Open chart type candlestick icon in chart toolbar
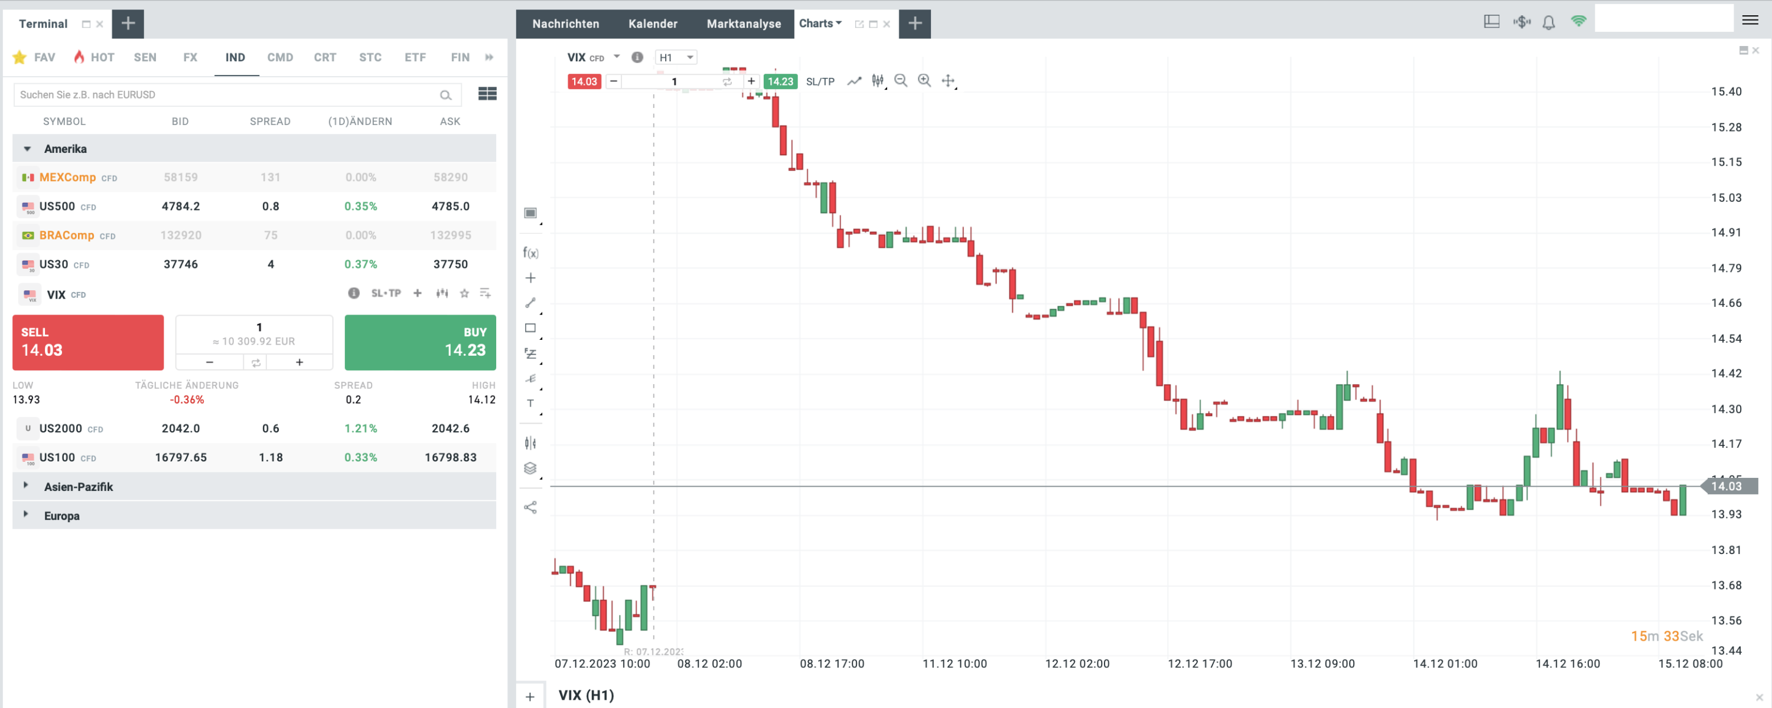The height and width of the screenshot is (708, 1772). (878, 81)
